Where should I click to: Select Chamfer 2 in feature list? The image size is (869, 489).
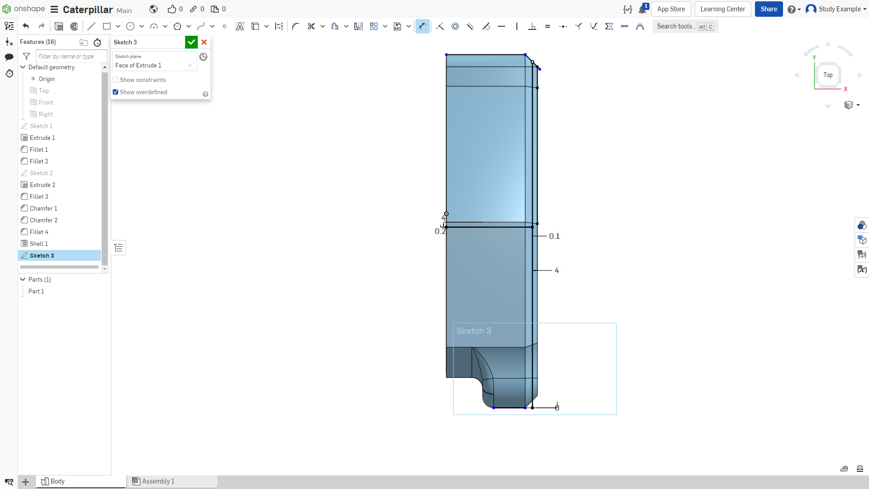point(43,220)
